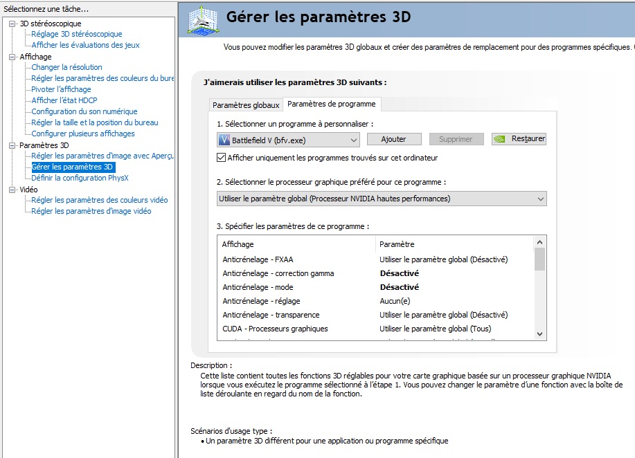Uncheck 'Afficher uniquement les programmes trouvés'
635x458 pixels.
coord(222,158)
